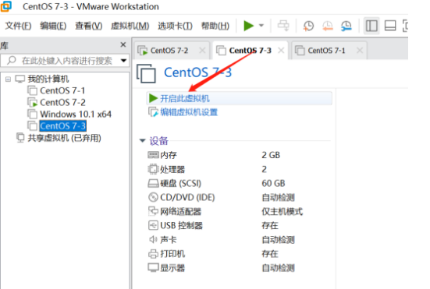Open the 文件(F) menu

click(x=18, y=26)
